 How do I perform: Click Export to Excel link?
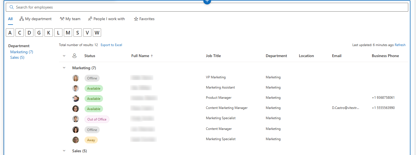pos(111,45)
